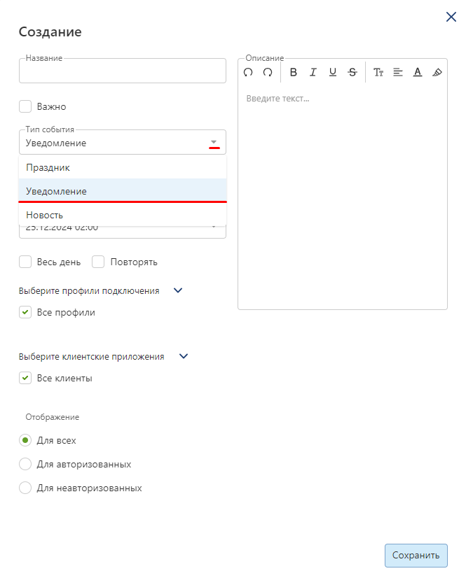
Task: Focus the Название input field
Action: (123, 71)
